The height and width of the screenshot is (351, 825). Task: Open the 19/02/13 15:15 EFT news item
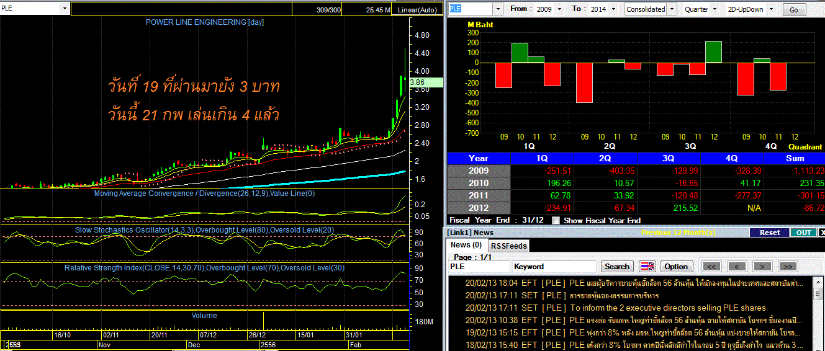click(x=634, y=332)
